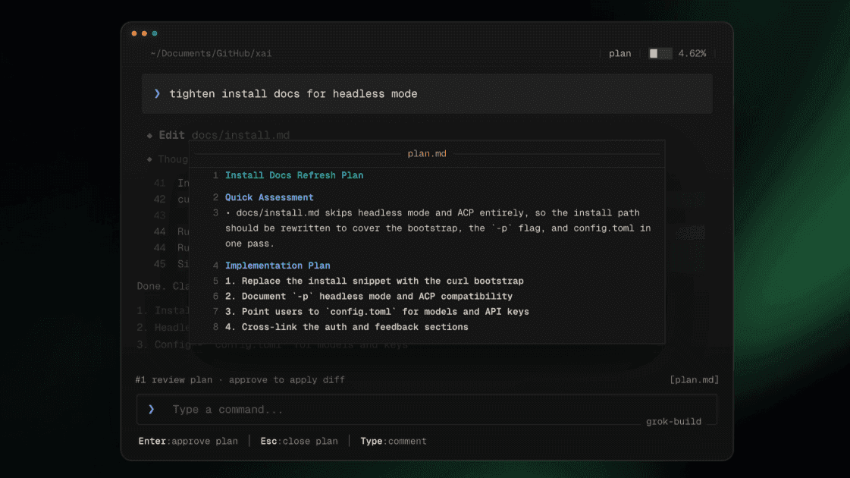Viewport: 850px width, 478px height.
Task: Click the orange minimize window dot
Action: (144, 33)
